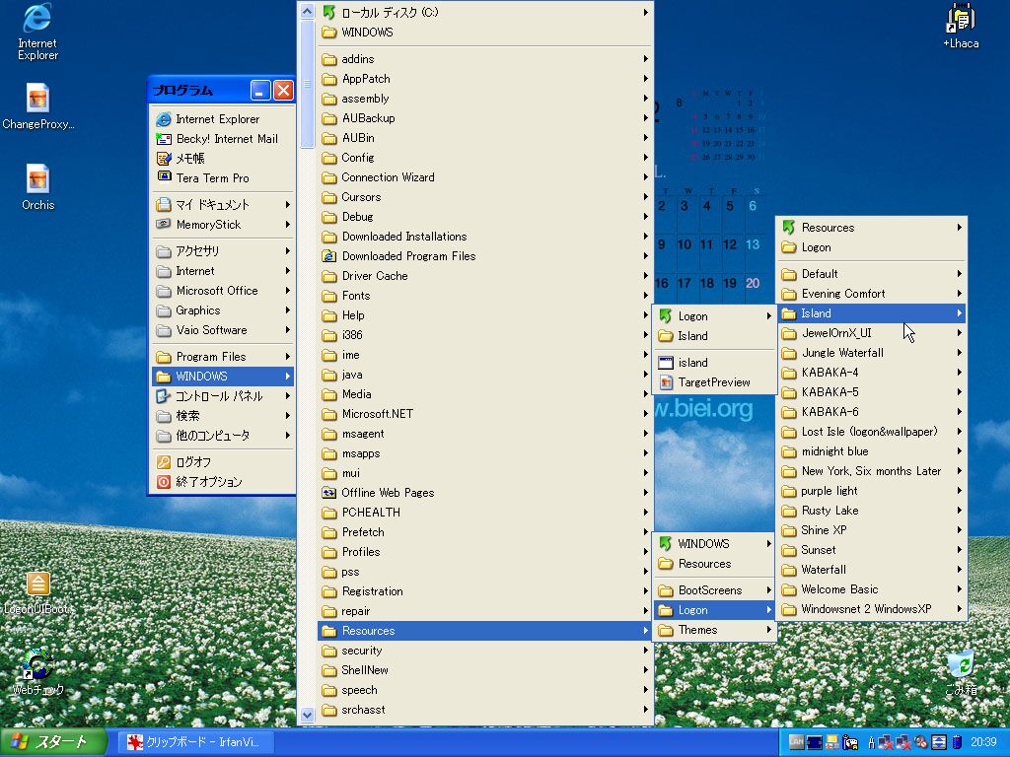Minimize the プログラム window
This screenshot has width=1010, height=757.
tap(260, 90)
